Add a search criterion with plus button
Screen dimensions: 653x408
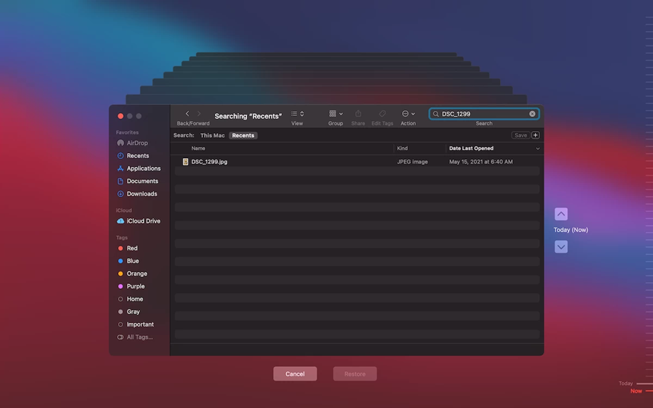[536, 135]
